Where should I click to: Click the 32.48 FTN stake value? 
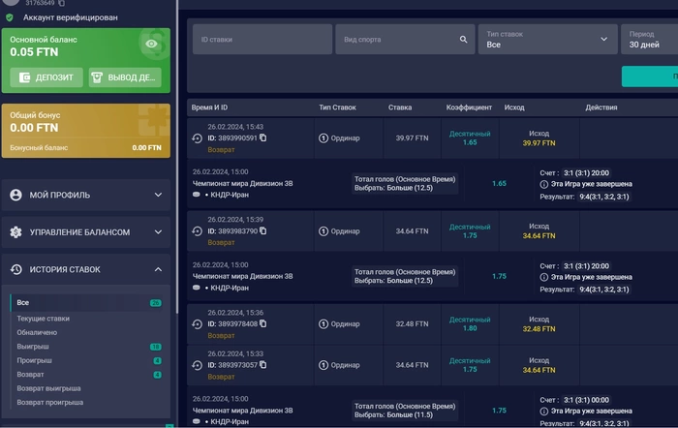[412, 323]
